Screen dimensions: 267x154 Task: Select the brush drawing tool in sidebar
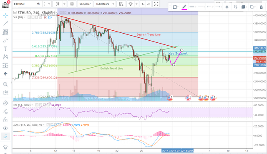[5, 41]
